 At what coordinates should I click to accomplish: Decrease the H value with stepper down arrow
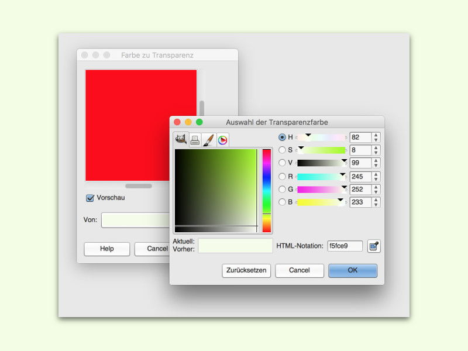(376, 140)
